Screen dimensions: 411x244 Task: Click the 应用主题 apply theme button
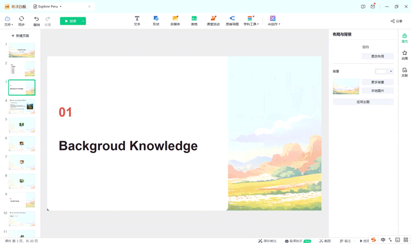tap(363, 101)
